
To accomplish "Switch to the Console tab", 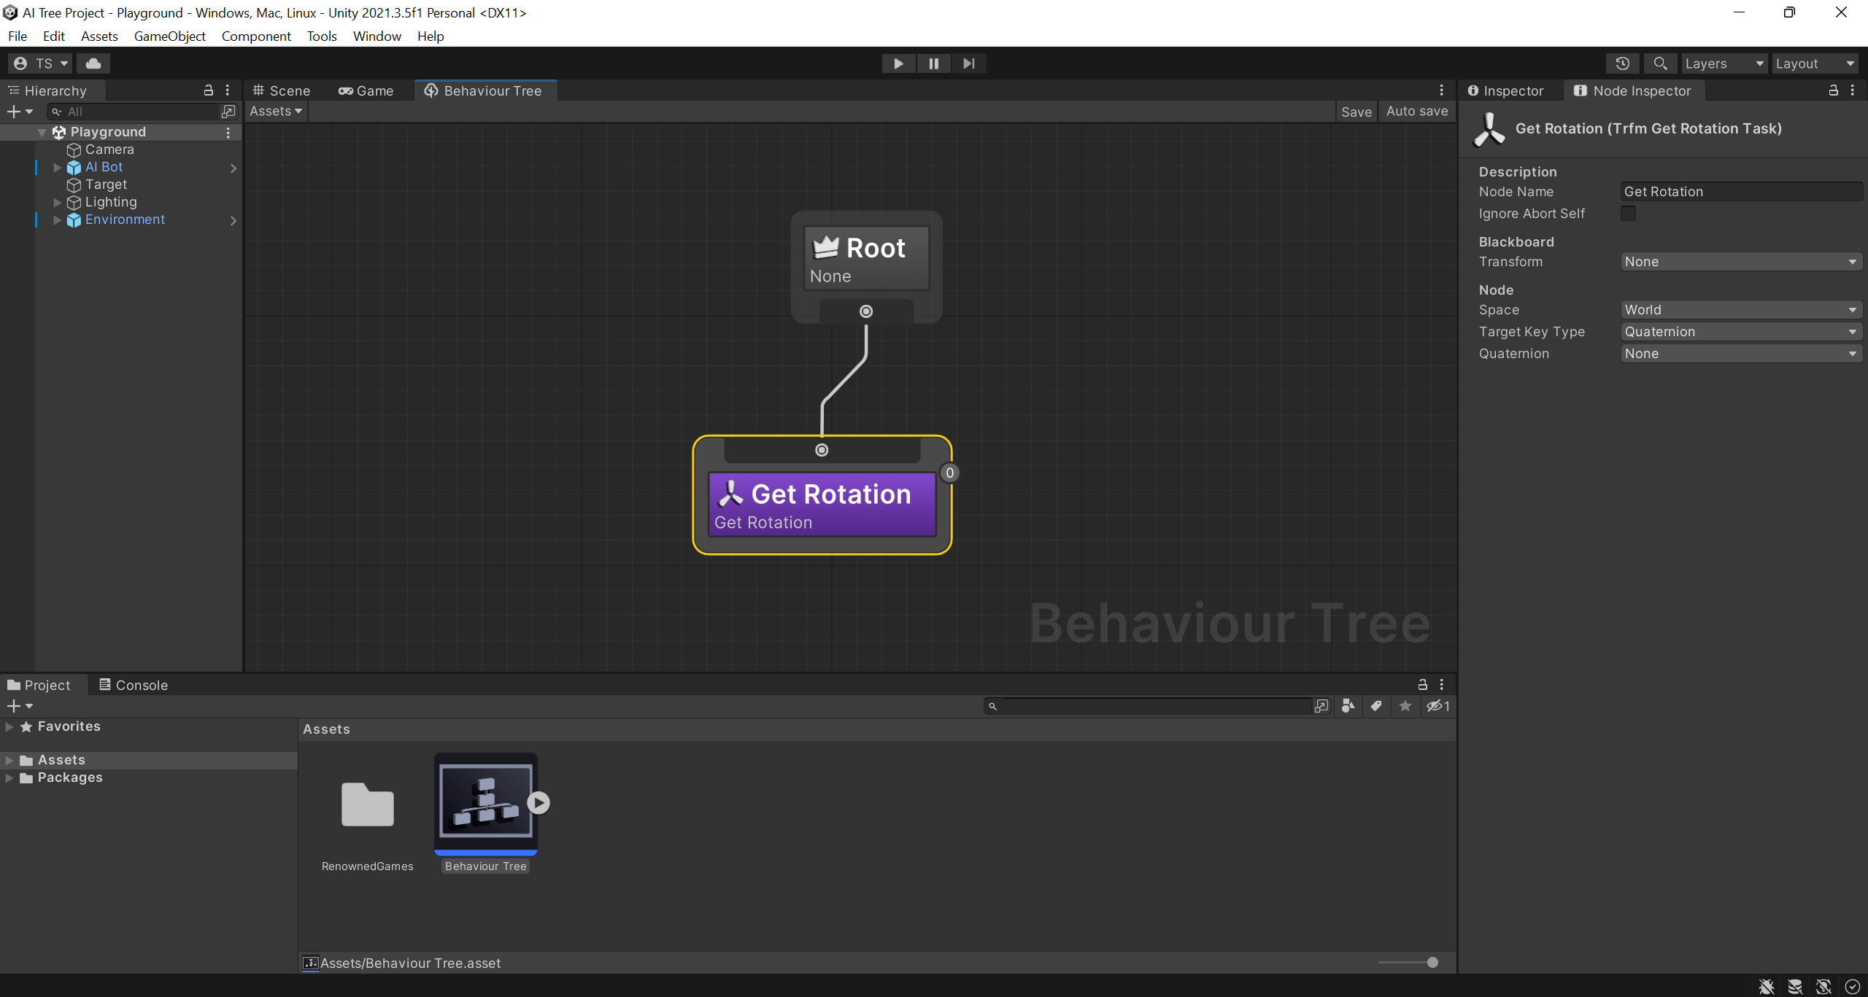I will pos(134,685).
